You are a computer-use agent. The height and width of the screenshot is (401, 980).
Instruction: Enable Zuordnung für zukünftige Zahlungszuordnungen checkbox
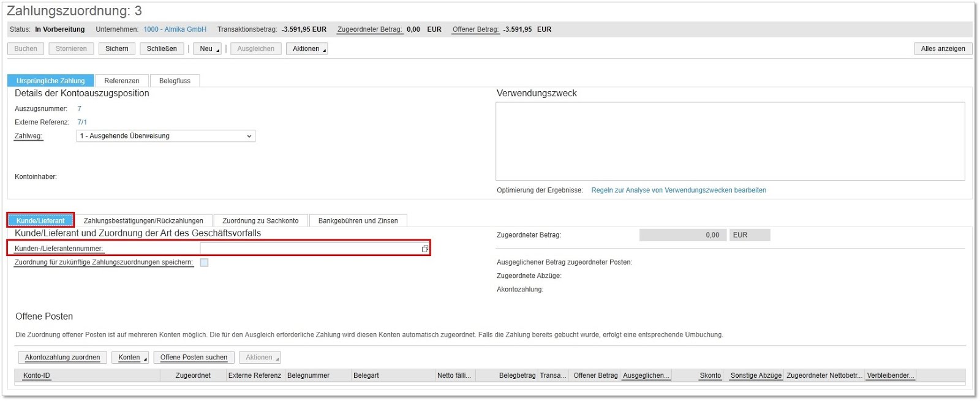tap(204, 263)
